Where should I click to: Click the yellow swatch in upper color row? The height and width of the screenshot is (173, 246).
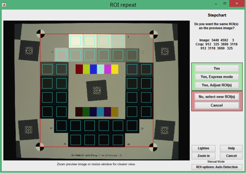(115, 69)
